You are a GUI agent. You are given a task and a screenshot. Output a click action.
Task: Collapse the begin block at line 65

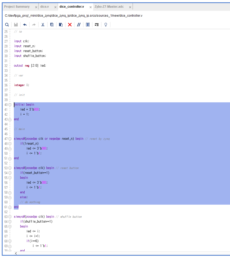[x=10, y=226]
